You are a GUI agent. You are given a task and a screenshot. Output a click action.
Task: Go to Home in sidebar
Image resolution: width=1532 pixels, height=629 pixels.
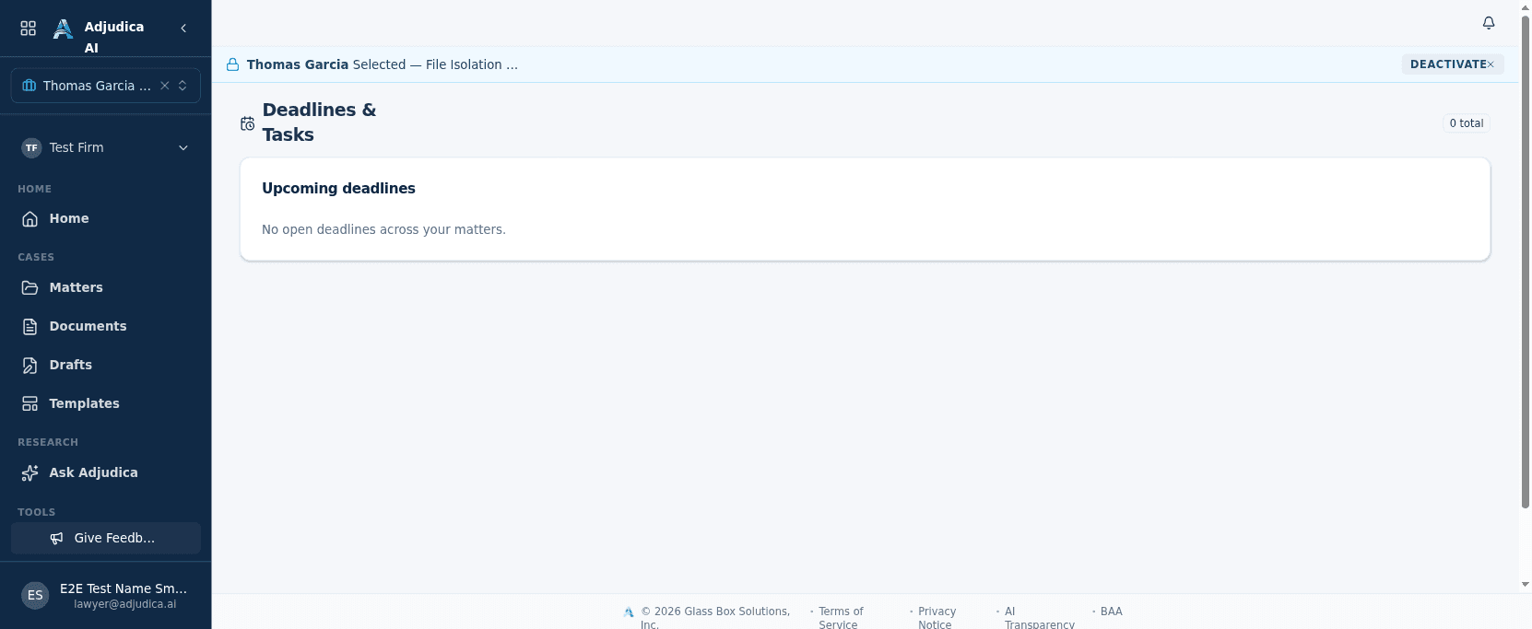(x=106, y=218)
